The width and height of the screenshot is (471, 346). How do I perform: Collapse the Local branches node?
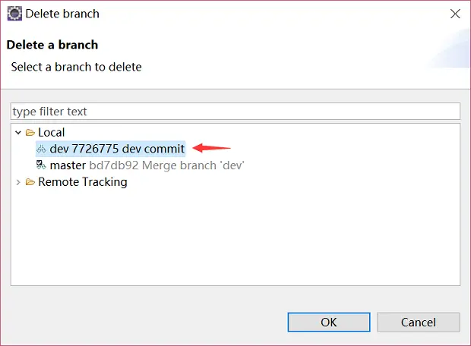tap(18, 132)
